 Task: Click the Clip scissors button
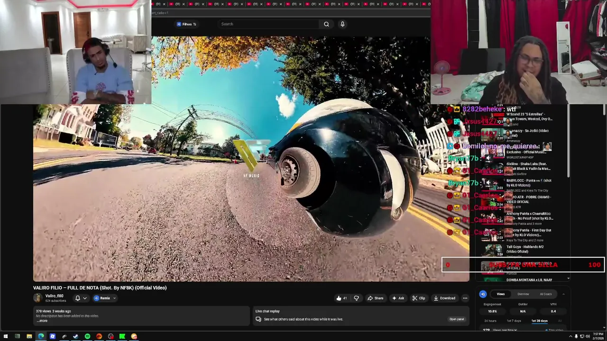pos(418,298)
